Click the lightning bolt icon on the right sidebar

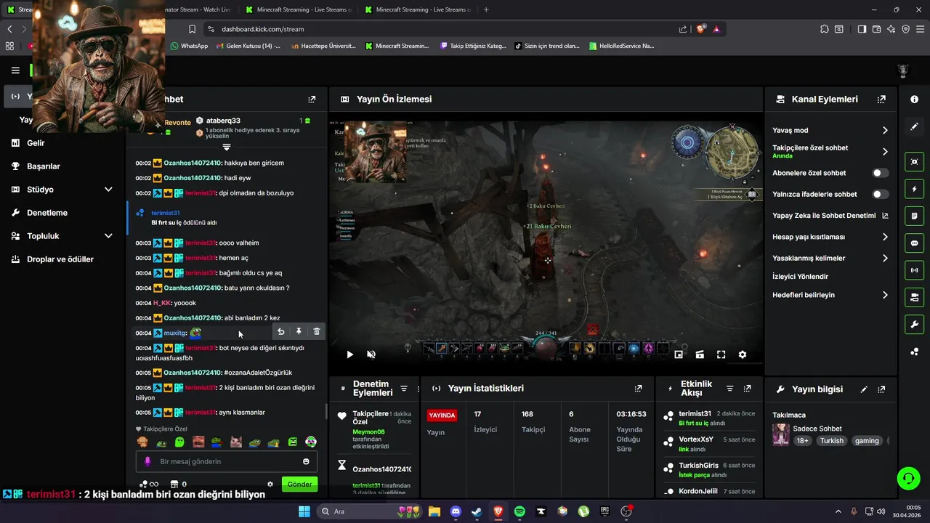(914, 189)
